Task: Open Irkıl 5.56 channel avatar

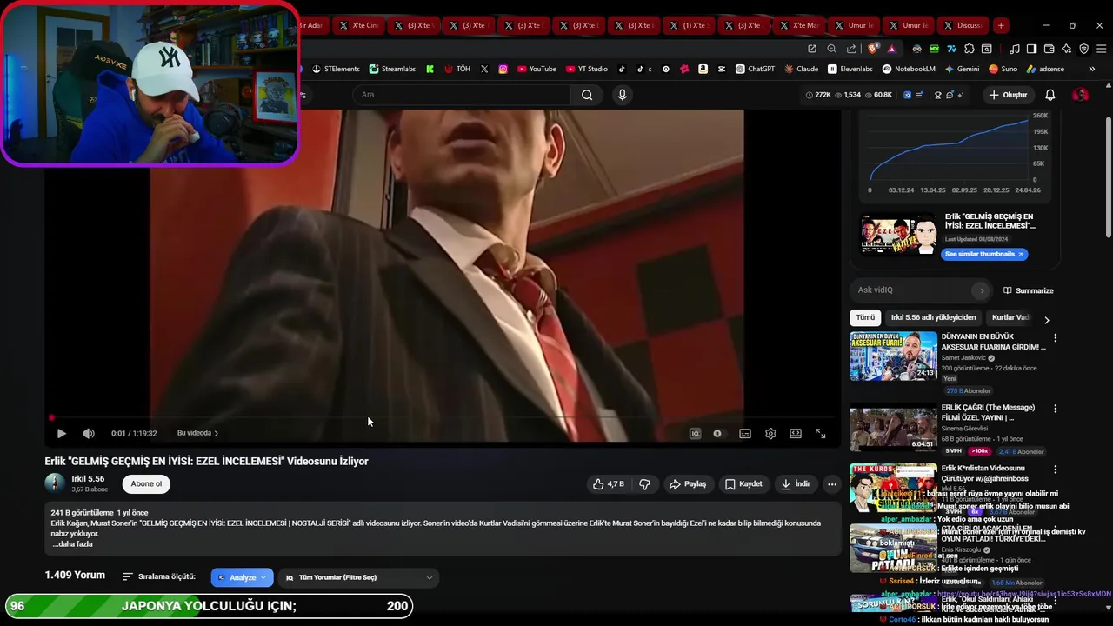Action: tap(55, 483)
